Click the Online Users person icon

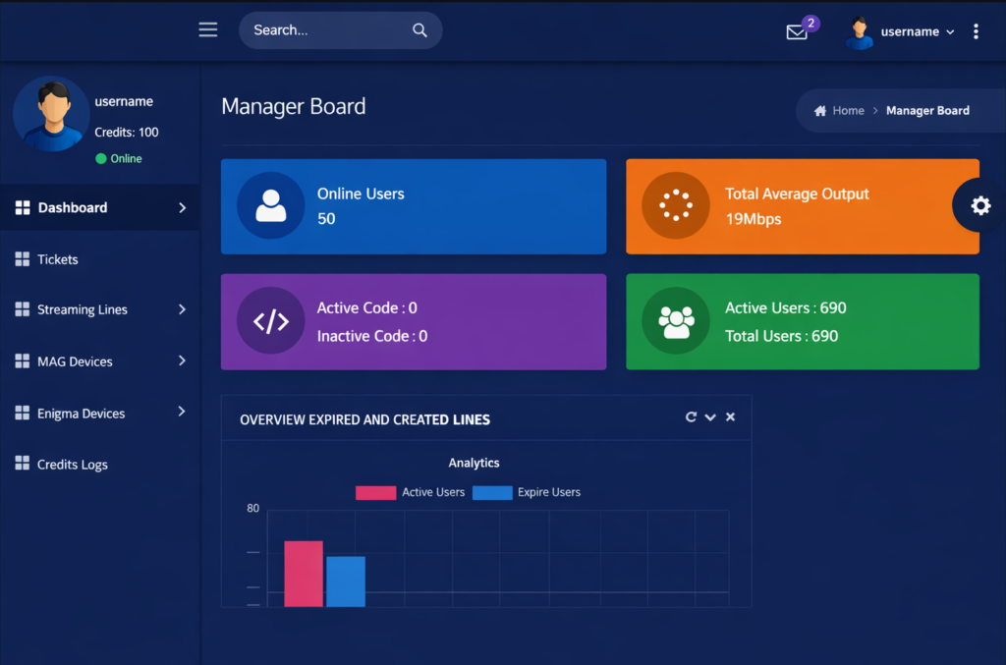point(270,206)
